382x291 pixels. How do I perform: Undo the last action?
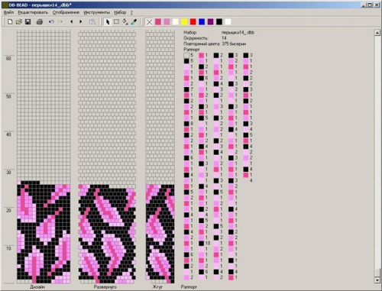pos(51,22)
